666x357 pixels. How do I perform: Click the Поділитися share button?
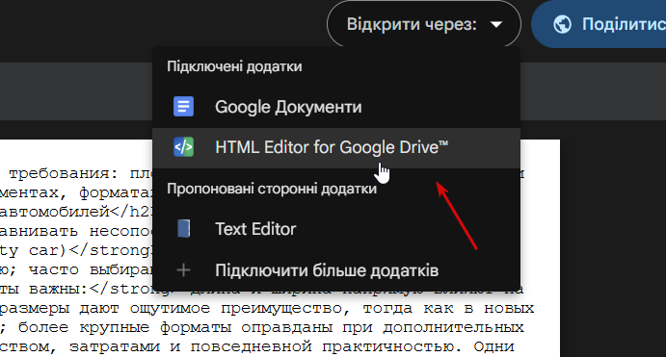599,24
